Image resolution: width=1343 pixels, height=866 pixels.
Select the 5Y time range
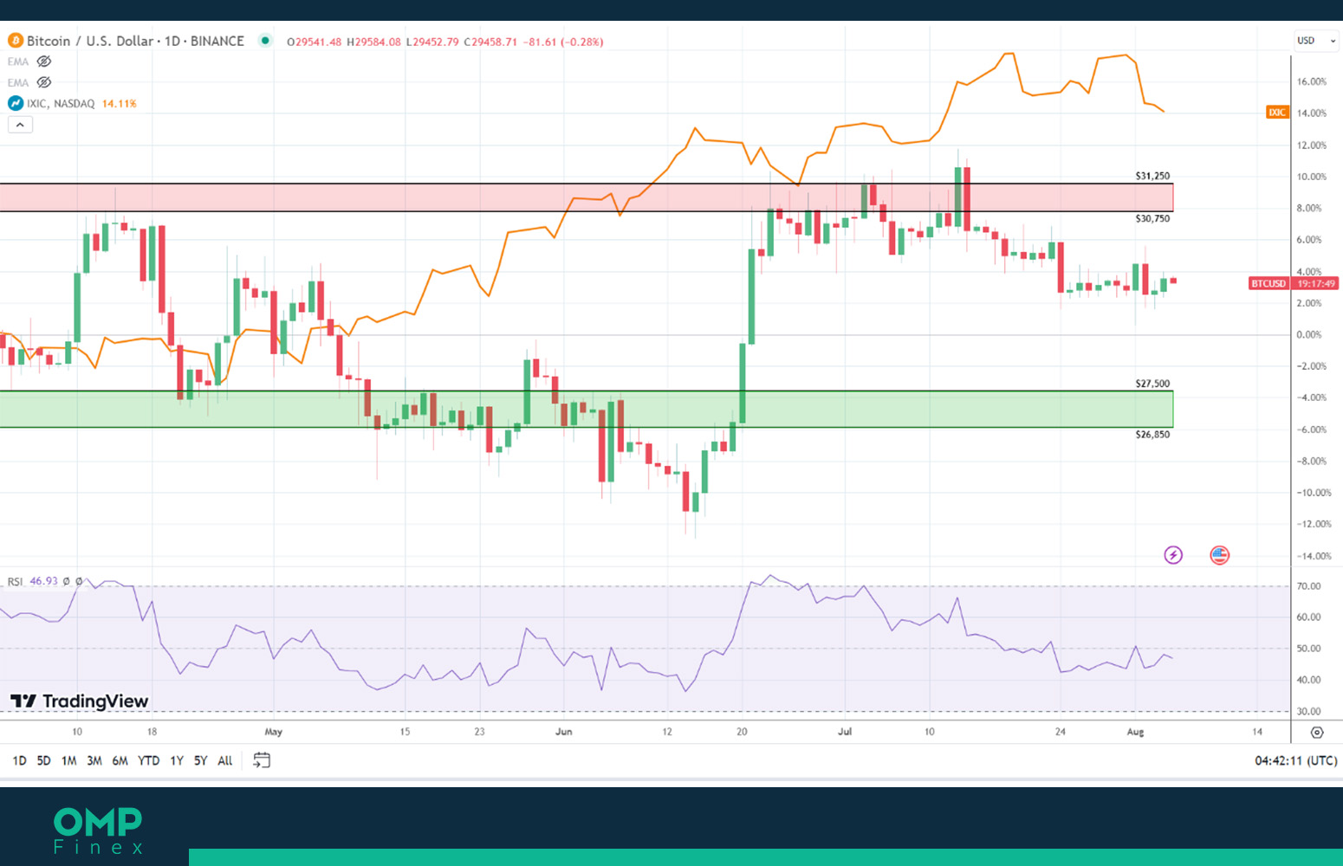pos(200,761)
